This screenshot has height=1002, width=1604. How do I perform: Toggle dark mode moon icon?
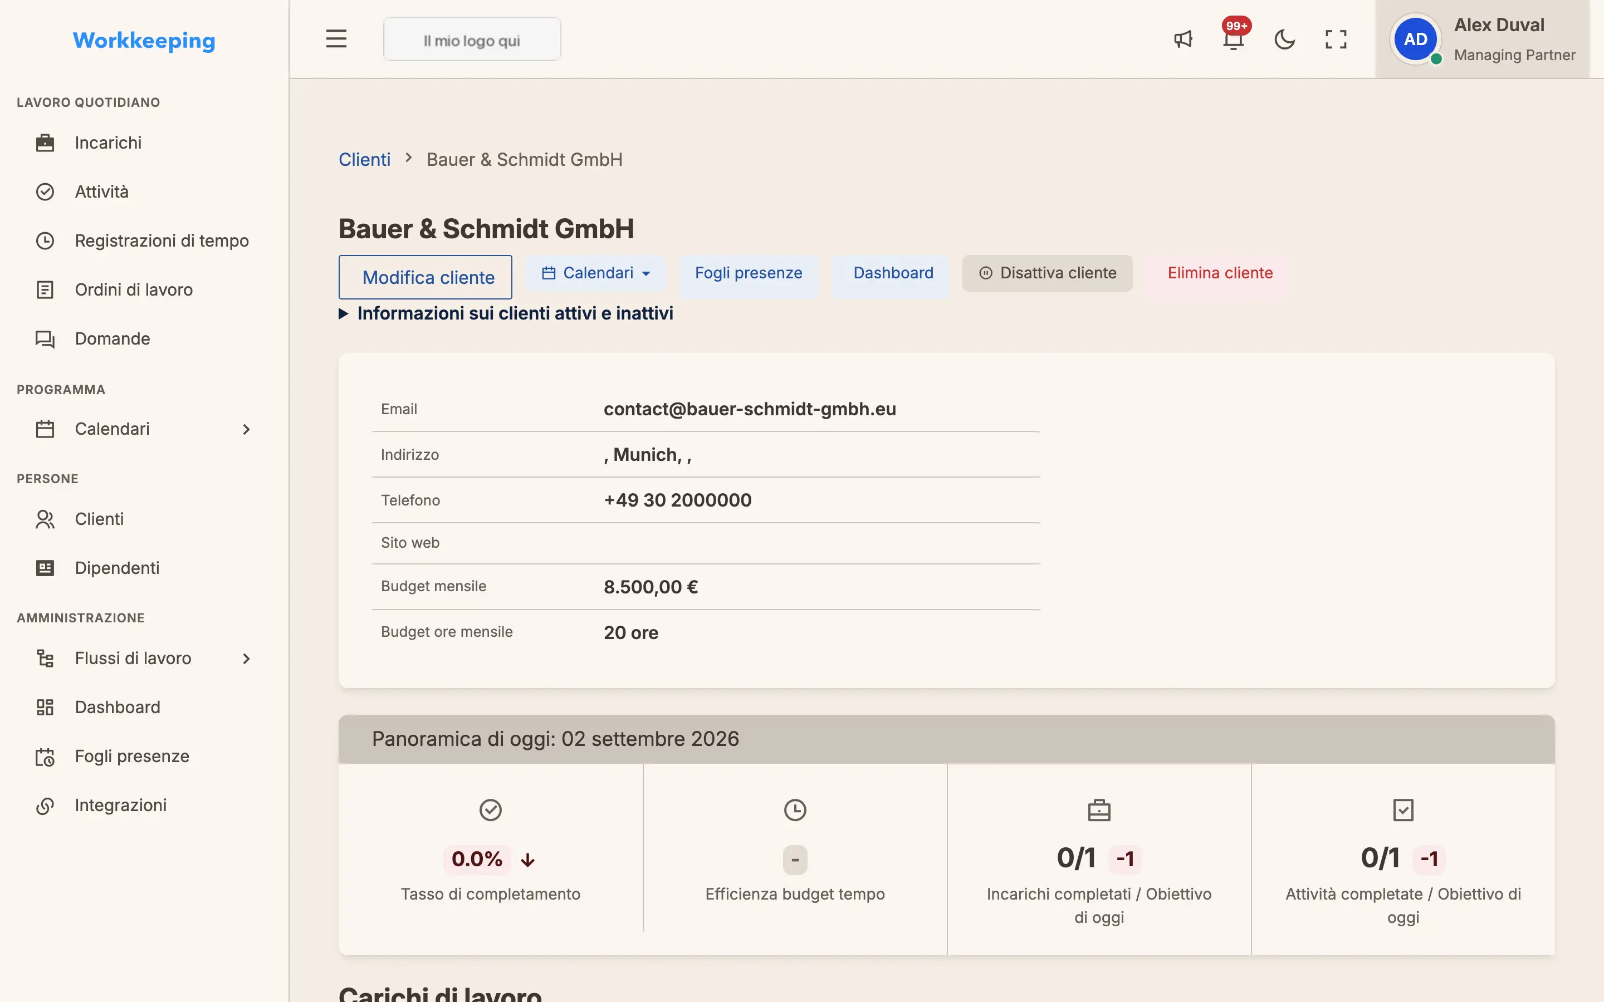point(1284,39)
